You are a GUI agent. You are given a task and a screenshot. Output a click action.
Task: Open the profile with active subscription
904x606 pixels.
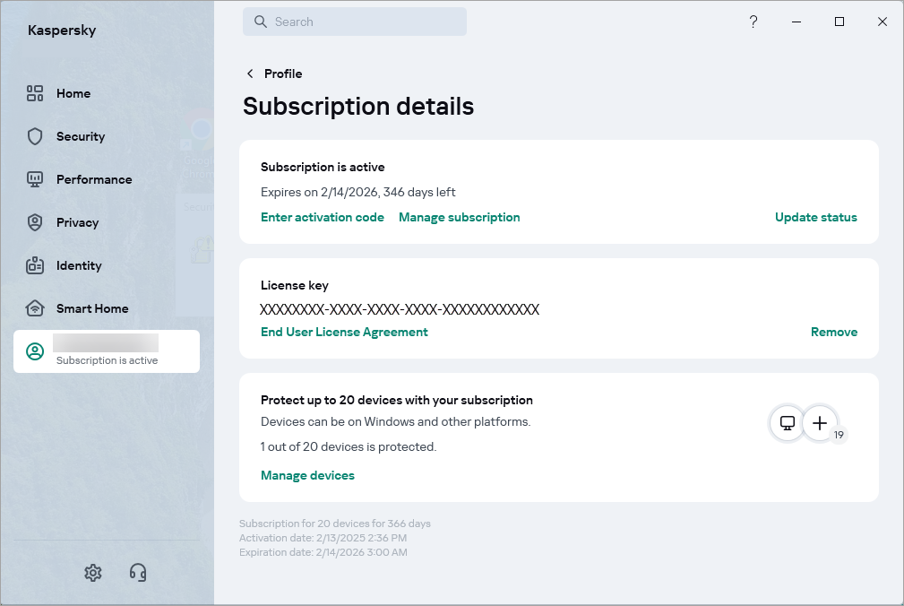106,350
